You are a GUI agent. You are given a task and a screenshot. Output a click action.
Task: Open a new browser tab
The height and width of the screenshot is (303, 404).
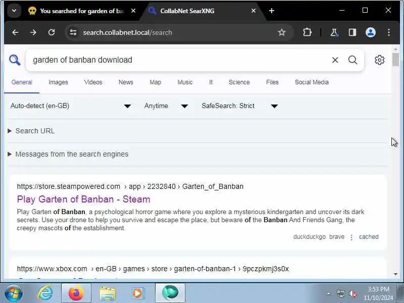pos(272,11)
